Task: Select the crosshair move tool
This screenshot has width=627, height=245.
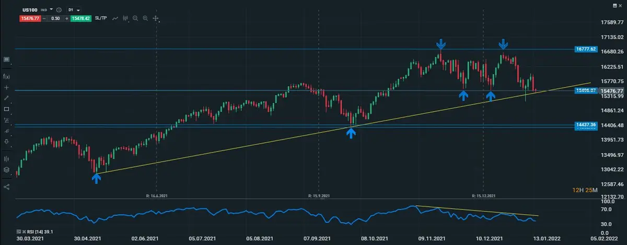Action: point(156,19)
